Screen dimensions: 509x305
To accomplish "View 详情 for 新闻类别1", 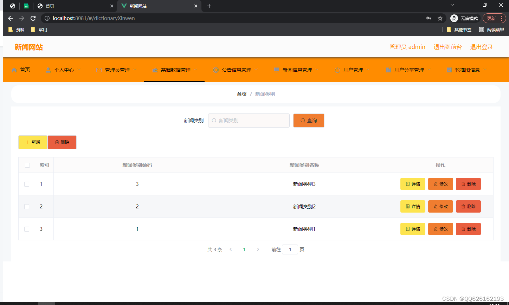I will (x=413, y=229).
